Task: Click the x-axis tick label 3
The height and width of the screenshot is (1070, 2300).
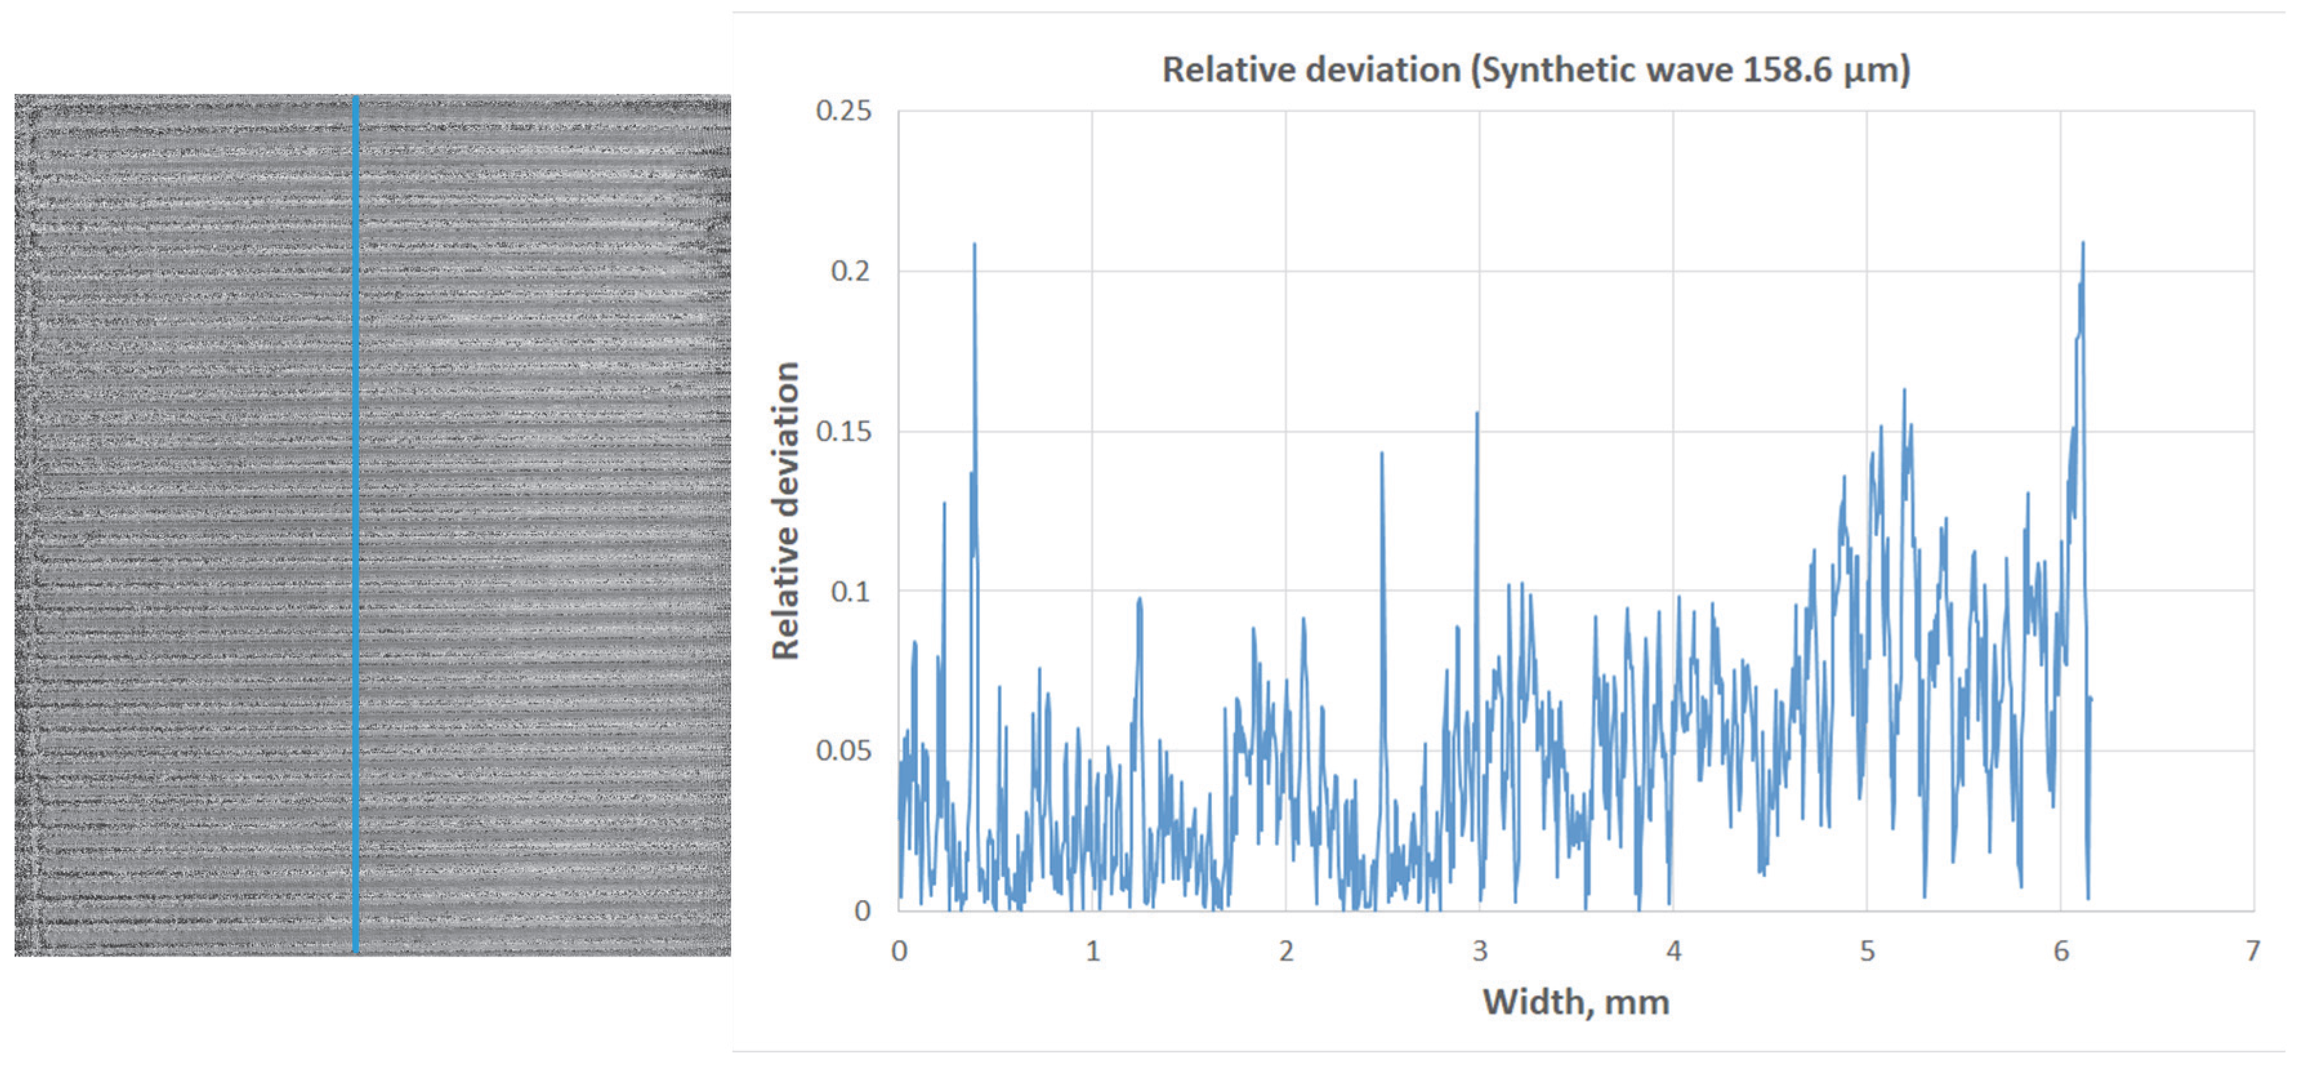Action: 1479,952
